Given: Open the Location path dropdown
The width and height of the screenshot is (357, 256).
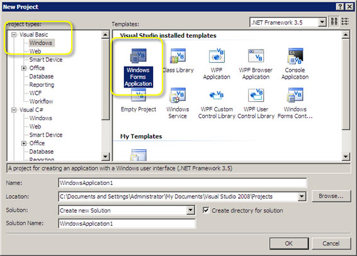Looking at the screenshot, I should 302,196.
